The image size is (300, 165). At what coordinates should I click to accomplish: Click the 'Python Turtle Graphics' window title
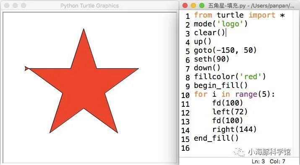tap(89, 6)
